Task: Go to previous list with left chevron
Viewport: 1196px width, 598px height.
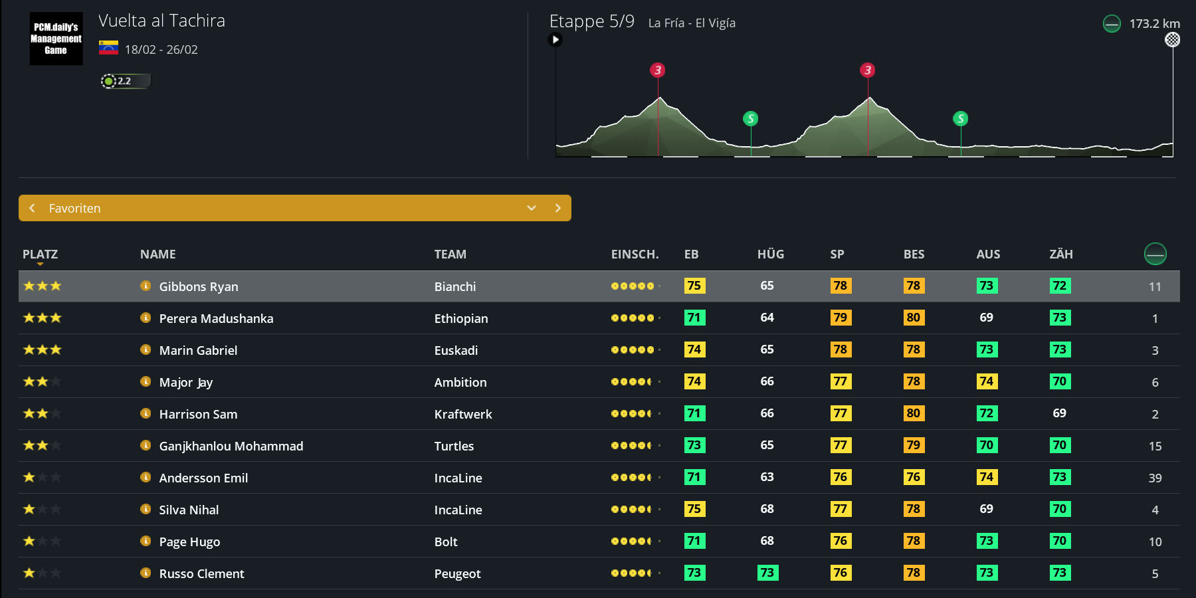Action: click(32, 208)
